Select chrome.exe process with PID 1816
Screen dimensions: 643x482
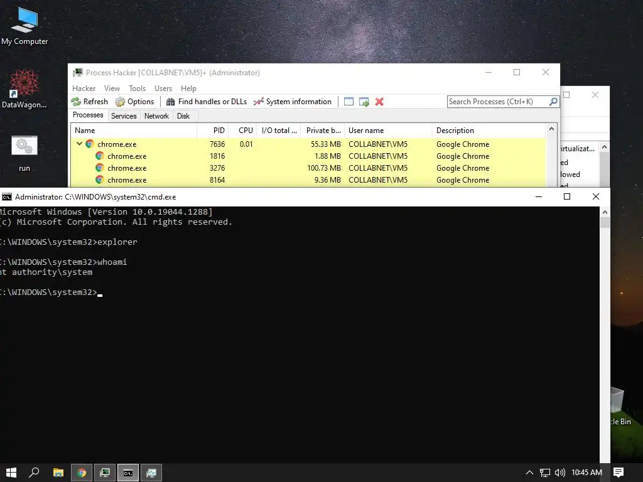click(308, 156)
